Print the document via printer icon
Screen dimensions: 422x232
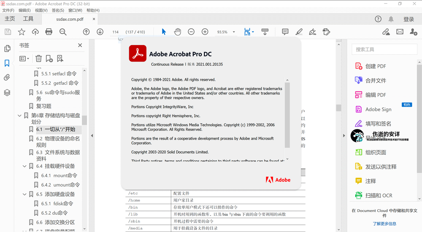49,32
